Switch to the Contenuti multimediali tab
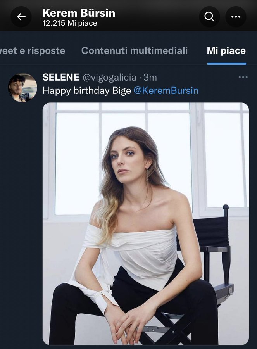 tap(134, 50)
